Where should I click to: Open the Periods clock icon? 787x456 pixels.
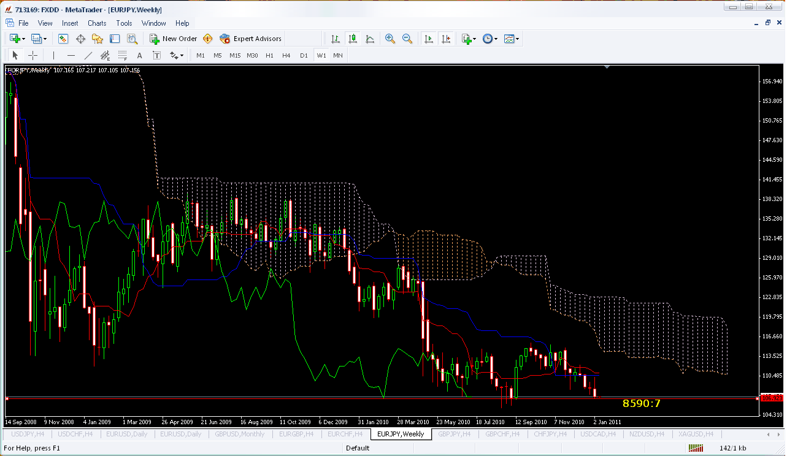[x=487, y=39]
